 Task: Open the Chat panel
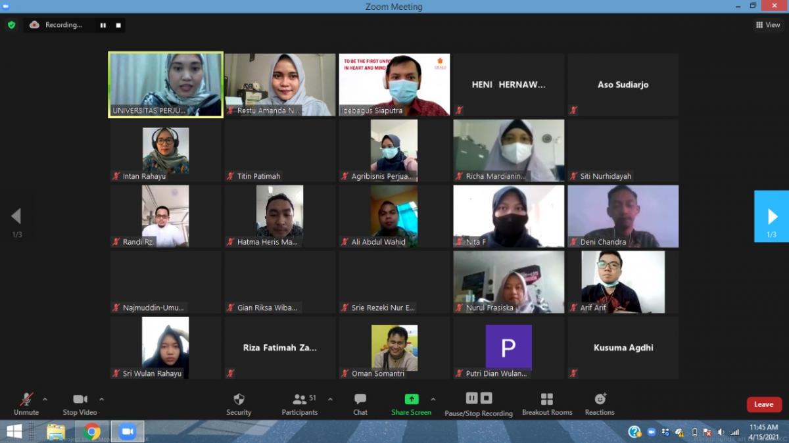pos(360,400)
